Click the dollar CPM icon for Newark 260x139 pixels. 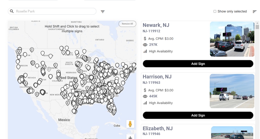(145, 39)
